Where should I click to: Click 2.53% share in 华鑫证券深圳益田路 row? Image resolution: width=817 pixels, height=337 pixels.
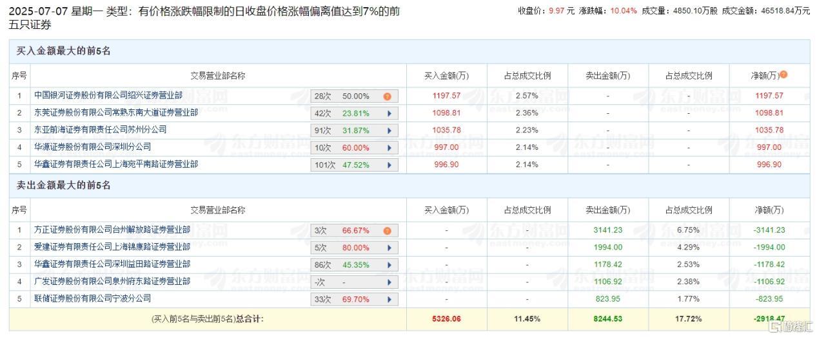[689, 264]
